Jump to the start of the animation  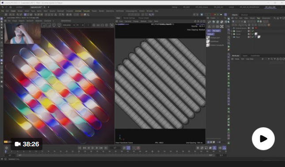click(x=80, y=148)
